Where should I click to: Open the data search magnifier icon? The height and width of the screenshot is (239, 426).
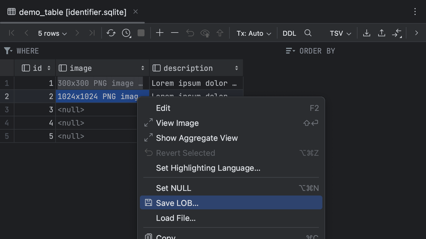tap(308, 33)
